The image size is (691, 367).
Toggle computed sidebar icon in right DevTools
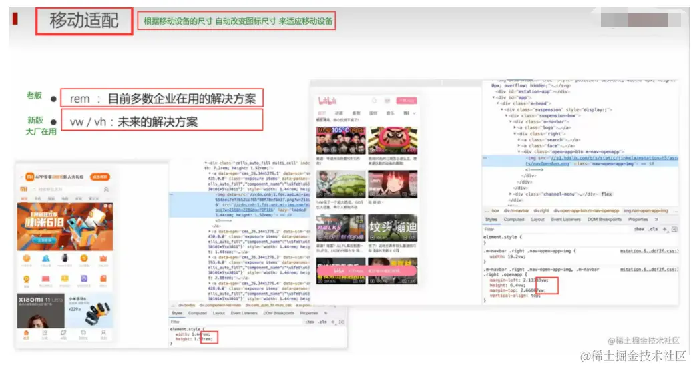[x=674, y=229]
